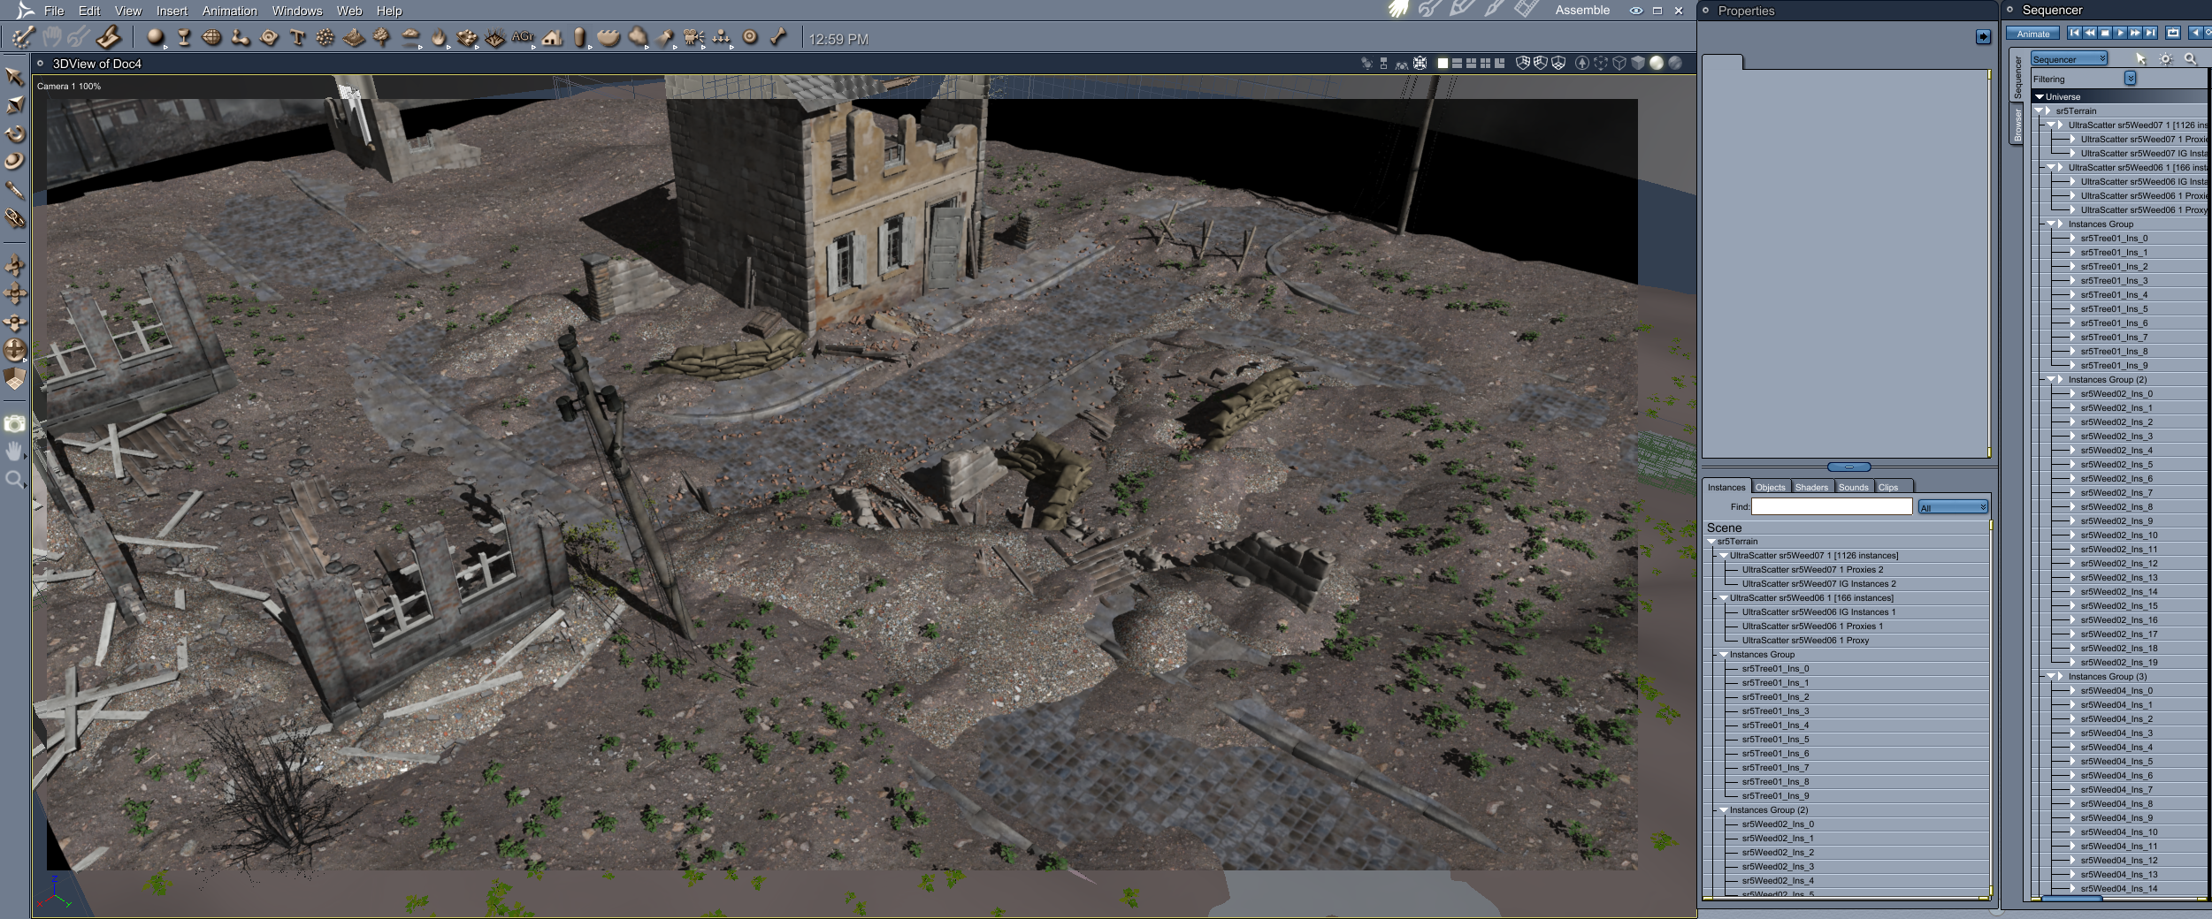Click the search magnifier in Sequencer panel
The height and width of the screenshot is (919, 2212).
(2191, 59)
